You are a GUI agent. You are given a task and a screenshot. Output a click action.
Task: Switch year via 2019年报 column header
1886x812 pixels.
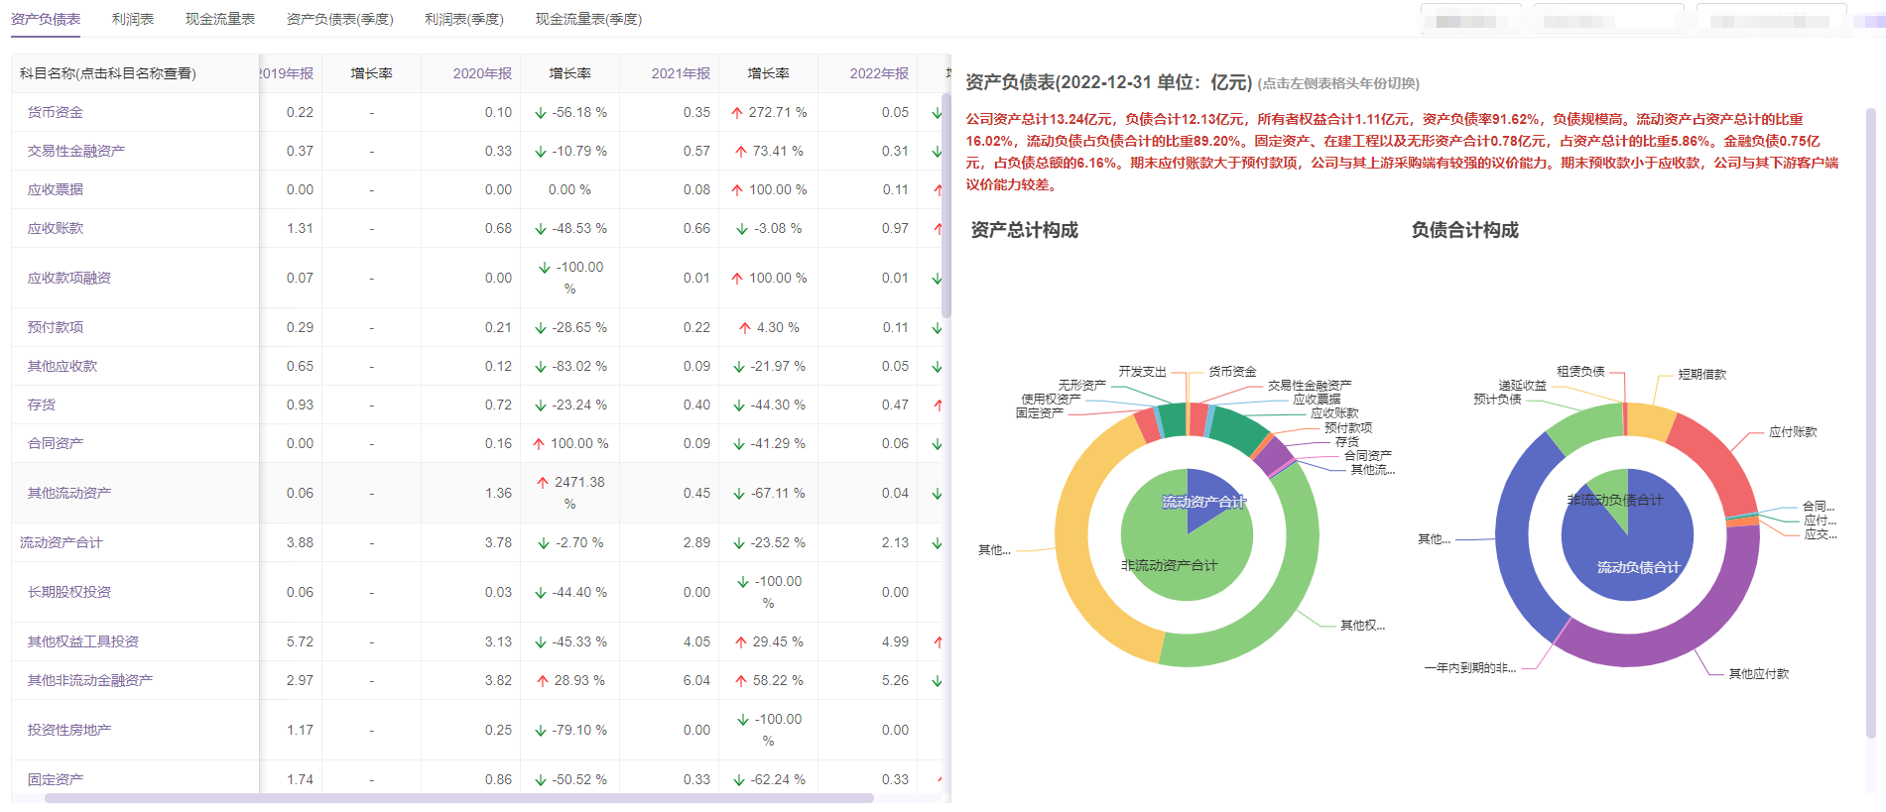287,73
